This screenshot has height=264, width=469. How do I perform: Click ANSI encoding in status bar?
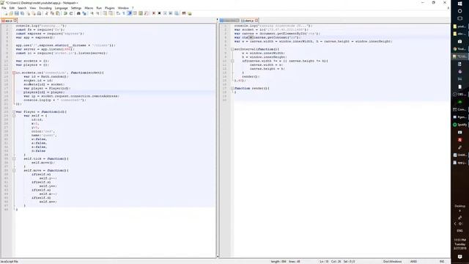413,262
